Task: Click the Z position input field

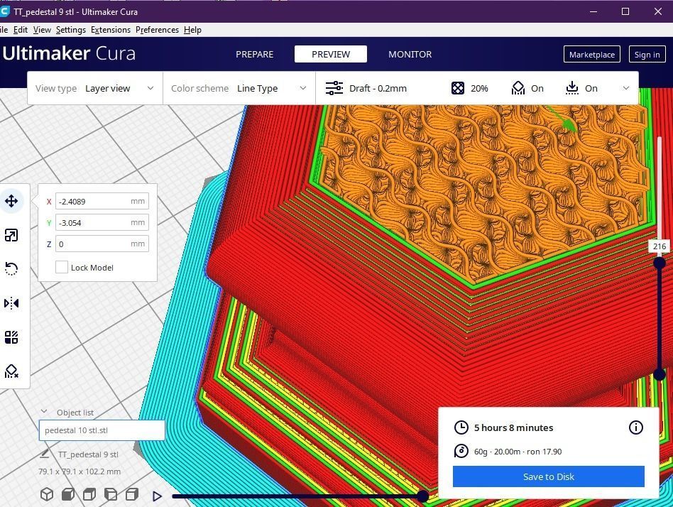Action: pos(102,244)
